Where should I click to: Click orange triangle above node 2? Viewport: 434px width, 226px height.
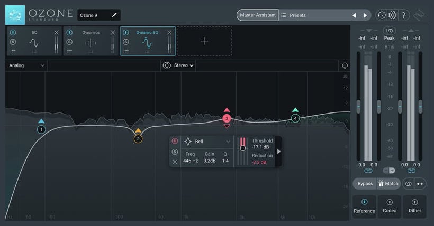click(x=138, y=130)
